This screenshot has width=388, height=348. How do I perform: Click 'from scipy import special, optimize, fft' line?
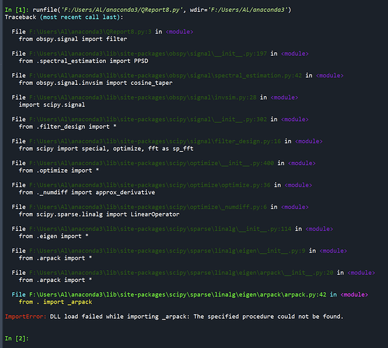tap(106, 148)
